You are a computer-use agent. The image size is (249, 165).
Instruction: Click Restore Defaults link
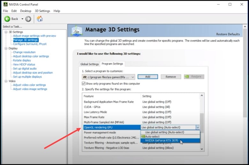tap(228, 34)
